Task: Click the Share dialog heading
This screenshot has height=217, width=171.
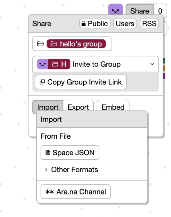Action: click(x=42, y=24)
